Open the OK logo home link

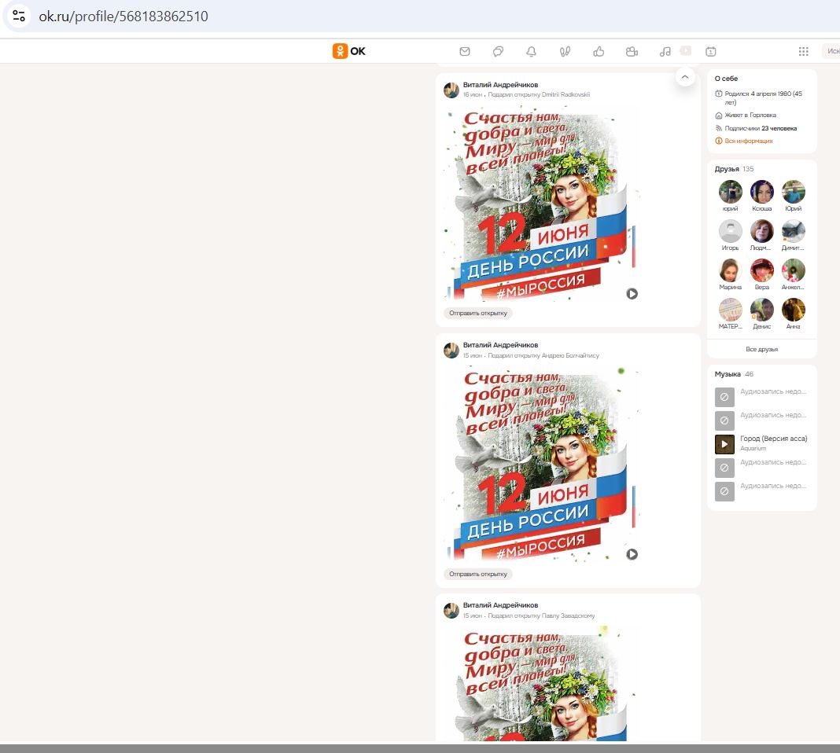pos(348,51)
